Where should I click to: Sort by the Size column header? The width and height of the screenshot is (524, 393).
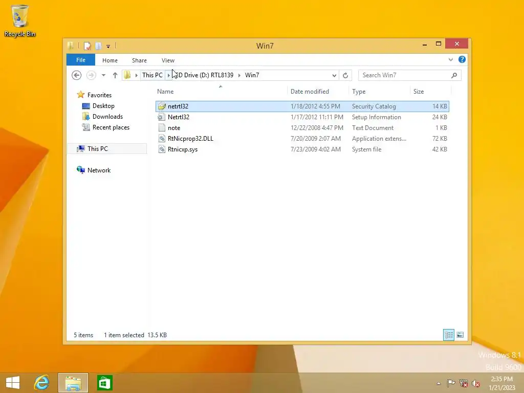coord(419,91)
